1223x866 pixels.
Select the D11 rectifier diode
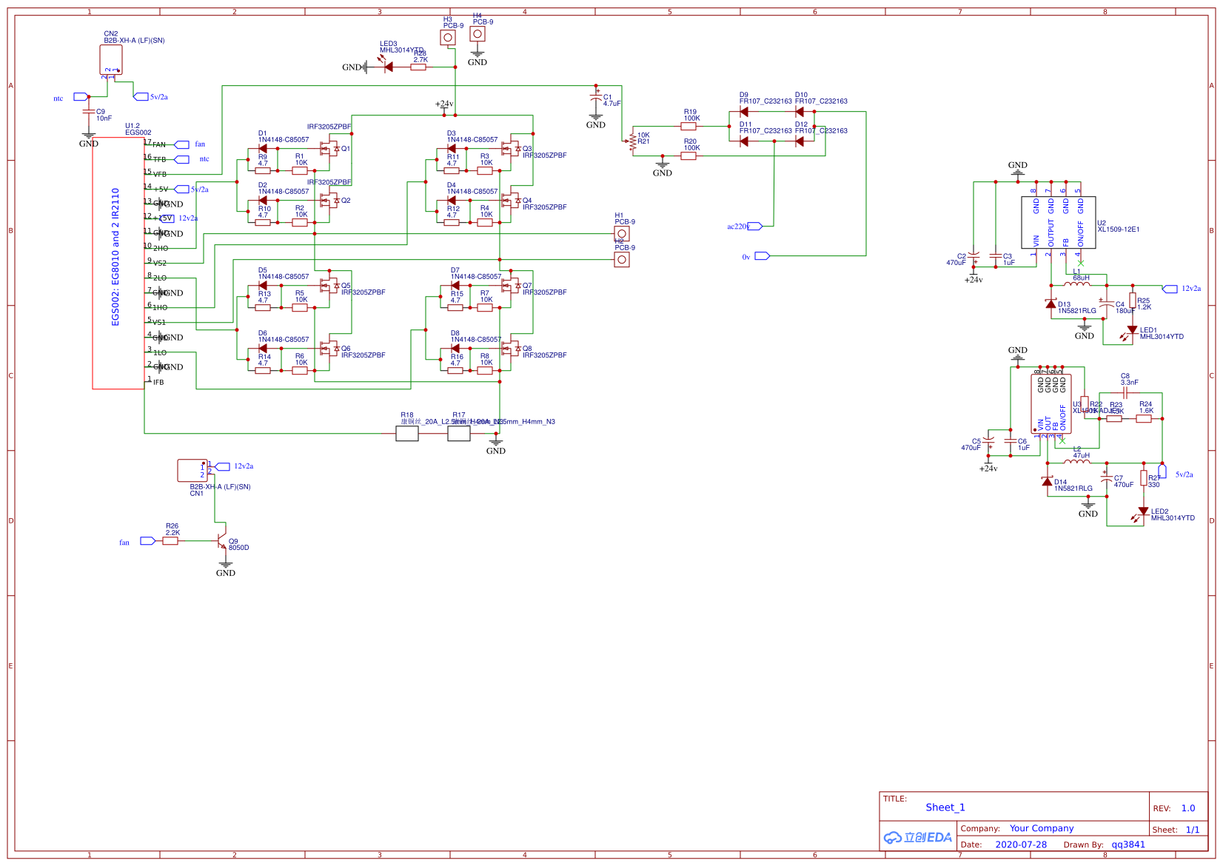pyautogui.click(x=744, y=141)
